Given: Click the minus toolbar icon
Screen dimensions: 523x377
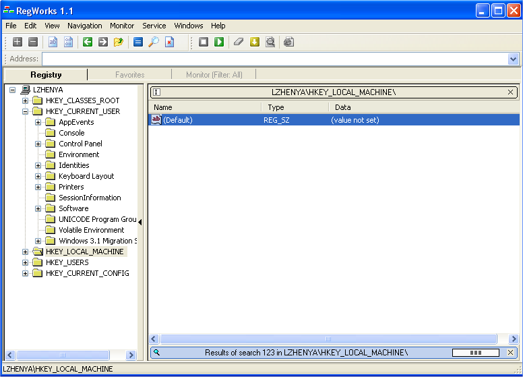Looking at the screenshot, I should click(x=33, y=42).
